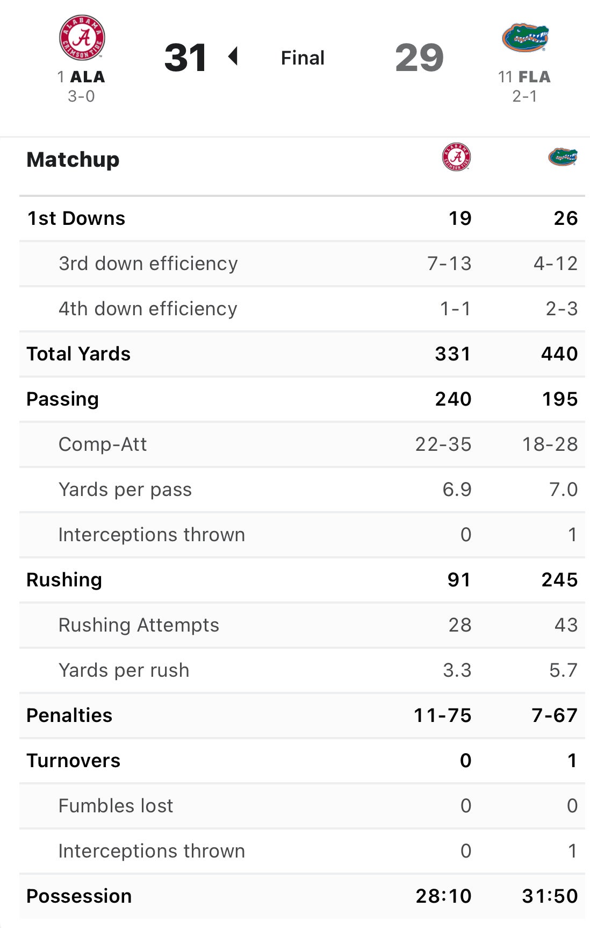Open the ALA team name link

(x=87, y=77)
